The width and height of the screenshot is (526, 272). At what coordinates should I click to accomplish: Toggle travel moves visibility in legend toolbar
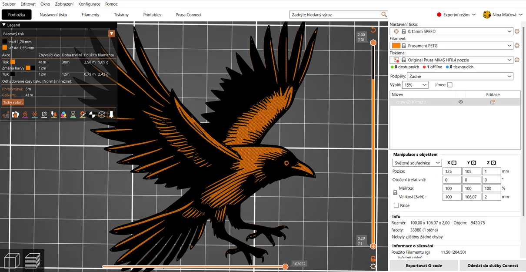pyautogui.click(x=6, y=114)
